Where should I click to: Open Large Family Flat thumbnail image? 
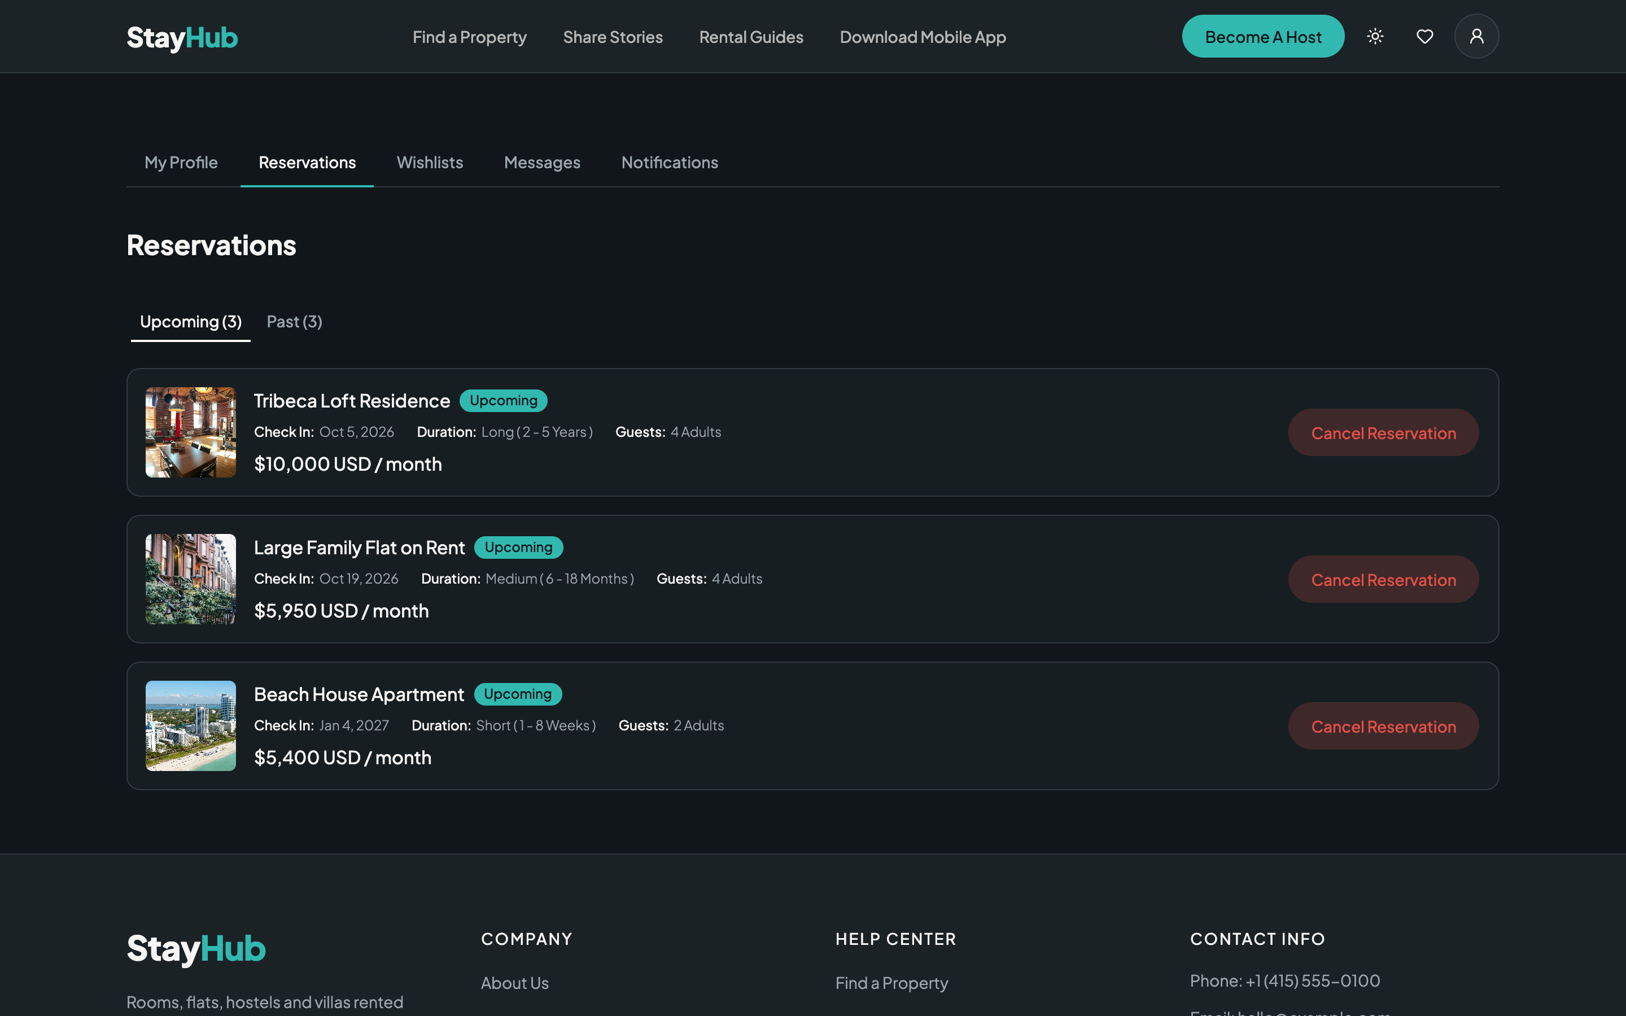coord(191,579)
